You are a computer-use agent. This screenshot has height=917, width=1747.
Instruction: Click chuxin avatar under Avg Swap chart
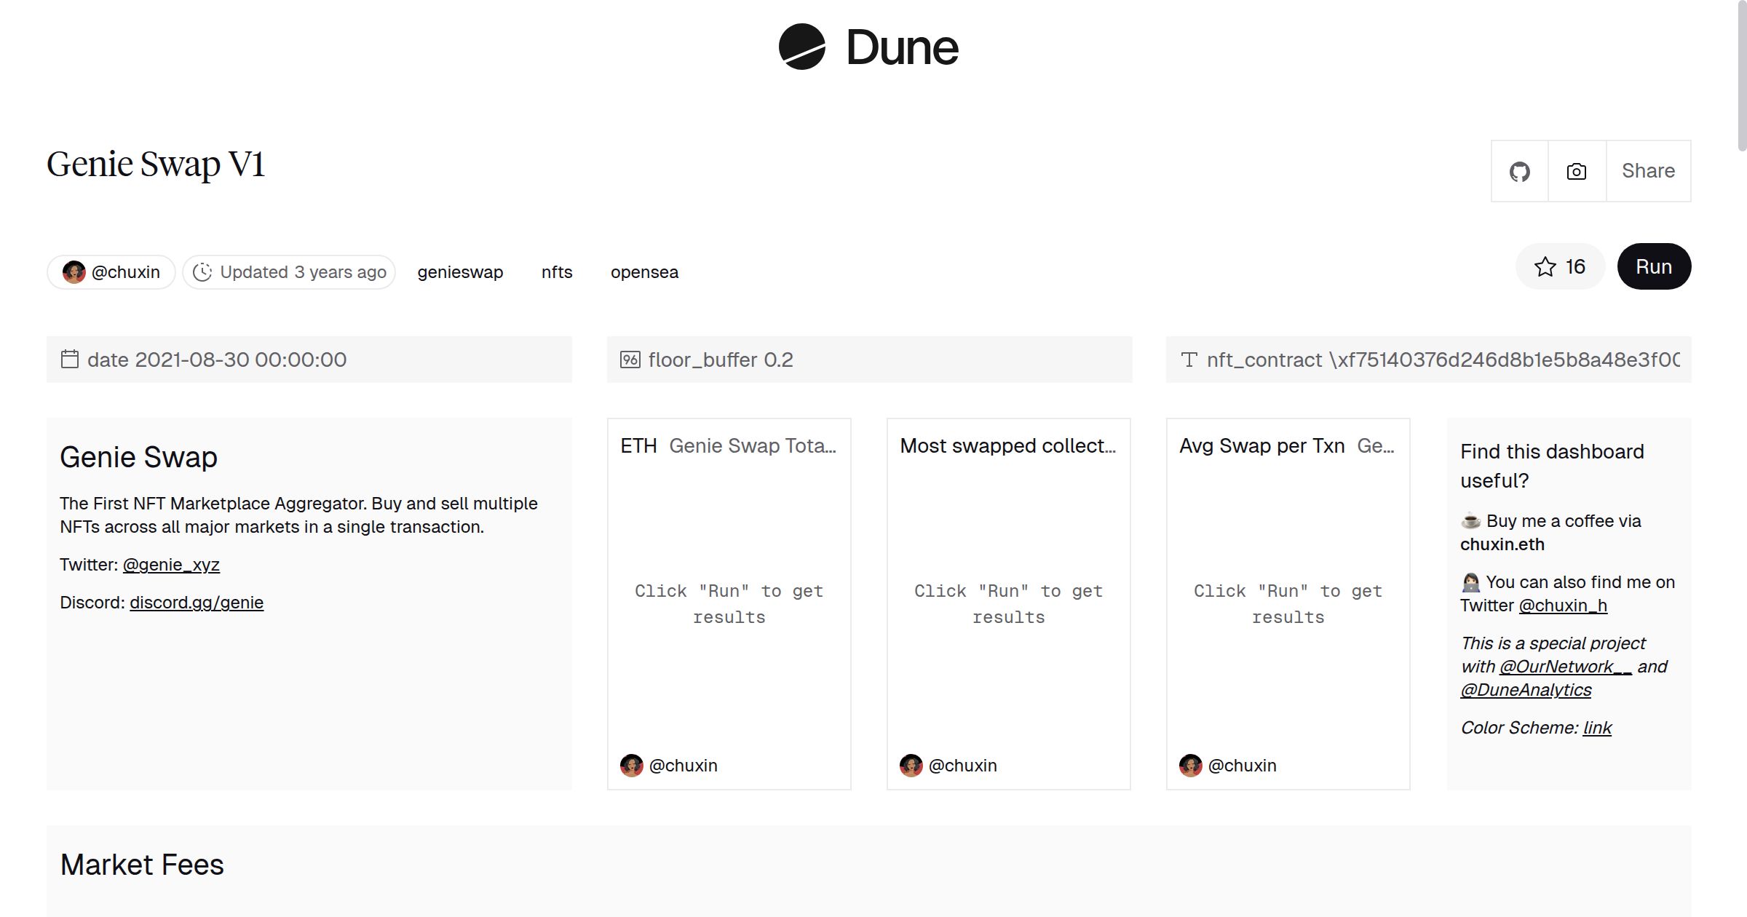pos(1190,766)
